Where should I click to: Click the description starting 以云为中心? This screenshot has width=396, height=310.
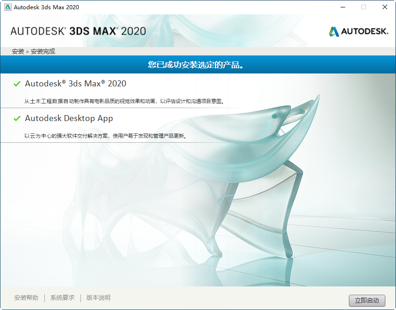[x=105, y=136]
